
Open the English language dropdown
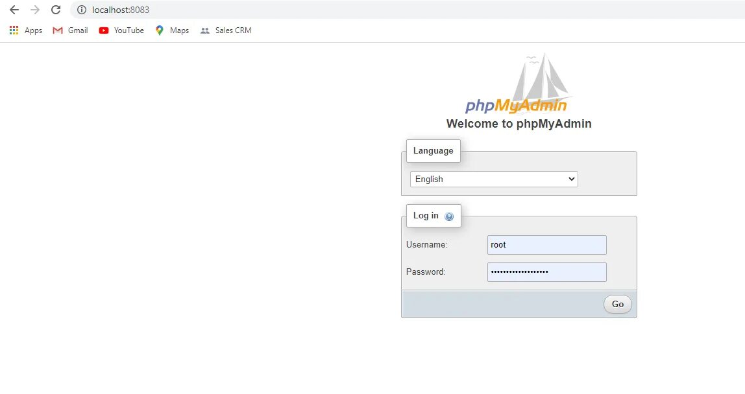(494, 179)
